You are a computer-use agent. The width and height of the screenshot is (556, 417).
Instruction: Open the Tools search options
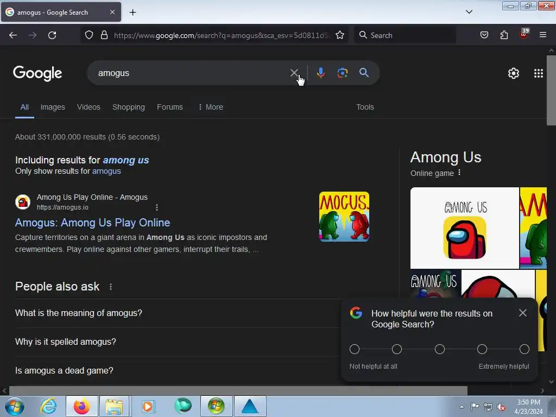[x=365, y=107]
